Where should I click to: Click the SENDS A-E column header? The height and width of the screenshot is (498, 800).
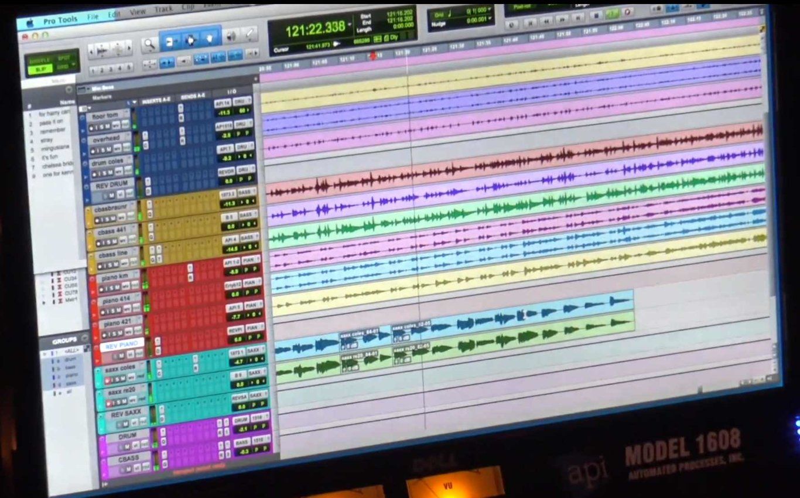pos(193,97)
